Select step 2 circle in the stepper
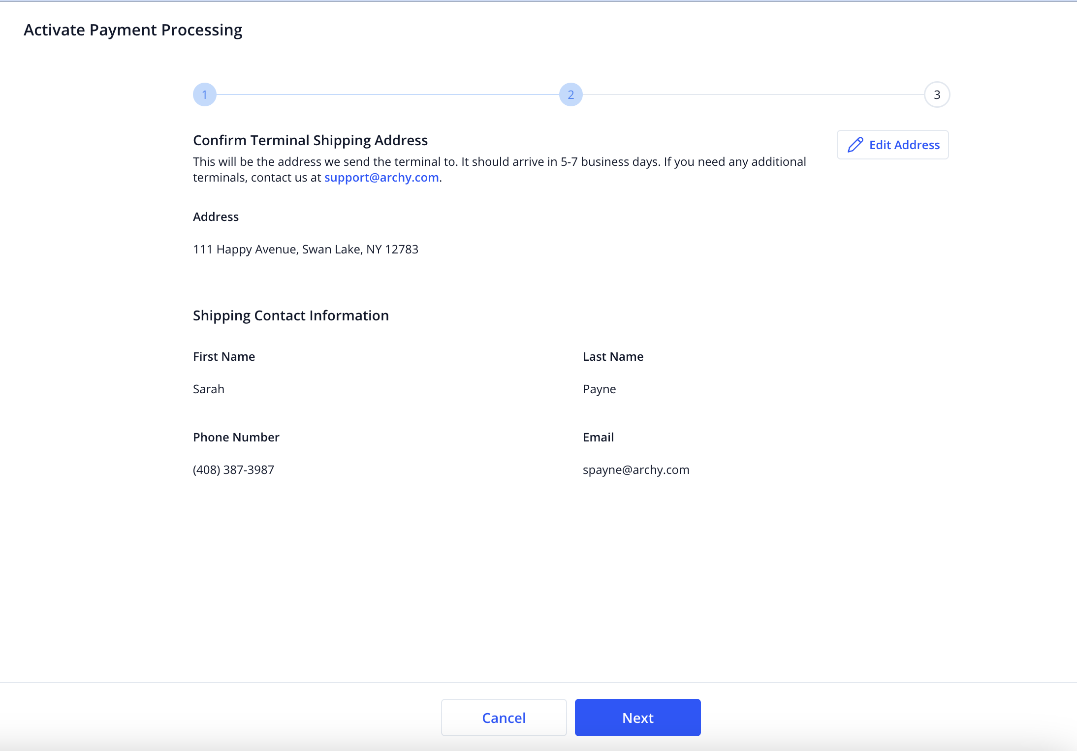The width and height of the screenshot is (1077, 751). (571, 94)
